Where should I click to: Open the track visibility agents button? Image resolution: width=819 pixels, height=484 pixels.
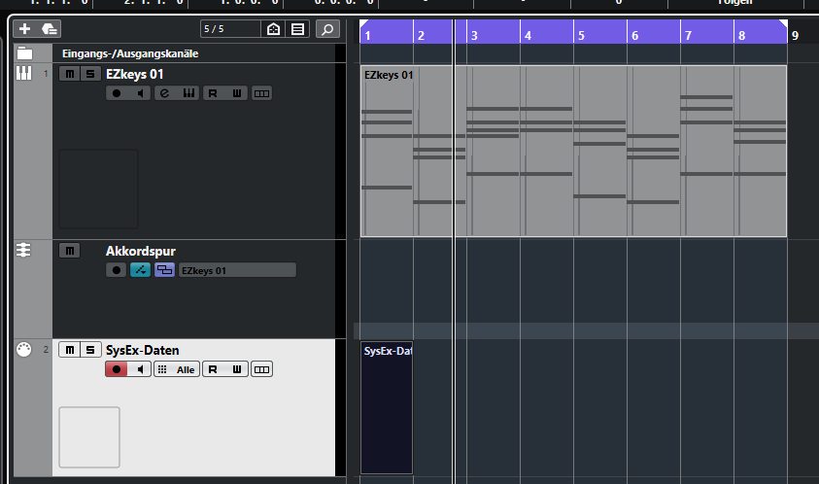tap(273, 29)
